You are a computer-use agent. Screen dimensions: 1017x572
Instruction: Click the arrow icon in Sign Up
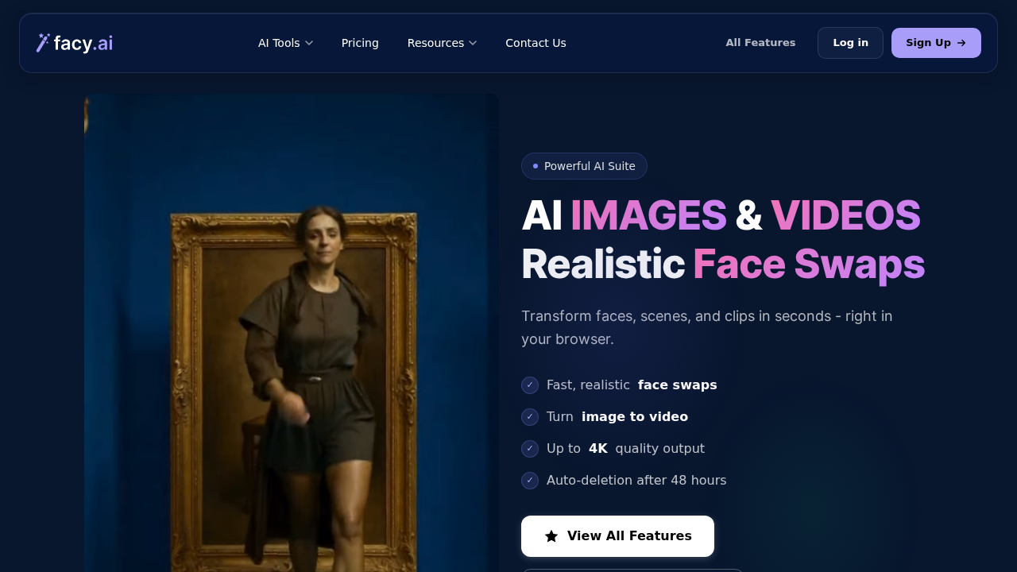[961, 43]
